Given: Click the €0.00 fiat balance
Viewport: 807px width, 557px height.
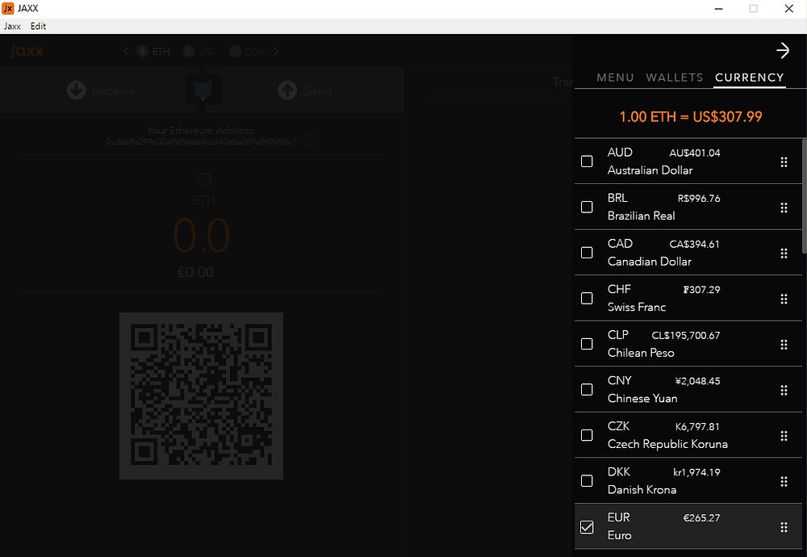Looking at the screenshot, I should point(195,272).
